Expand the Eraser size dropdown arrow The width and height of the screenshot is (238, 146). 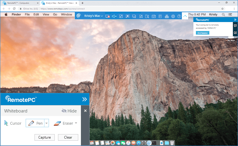pyautogui.click(x=76, y=123)
